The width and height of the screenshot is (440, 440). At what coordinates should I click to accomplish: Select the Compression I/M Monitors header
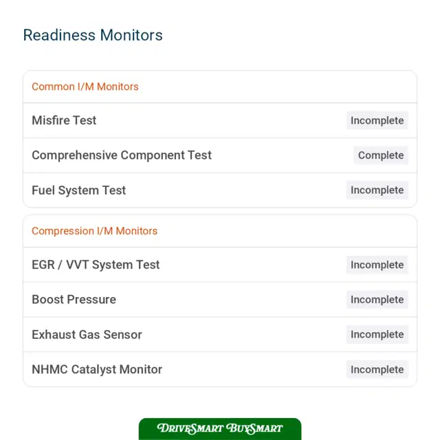click(x=95, y=231)
